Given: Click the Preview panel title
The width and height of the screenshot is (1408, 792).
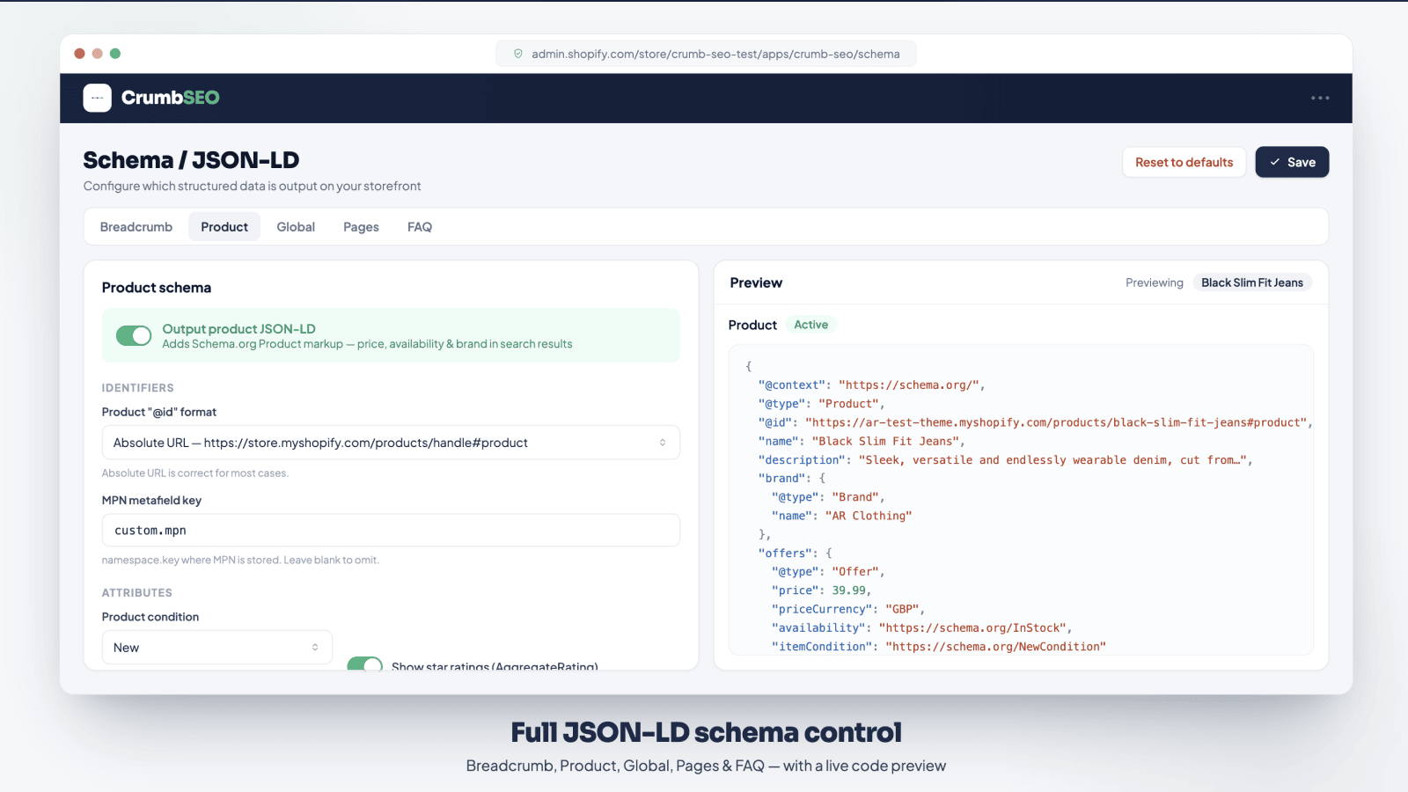Looking at the screenshot, I should [x=756, y=282].
